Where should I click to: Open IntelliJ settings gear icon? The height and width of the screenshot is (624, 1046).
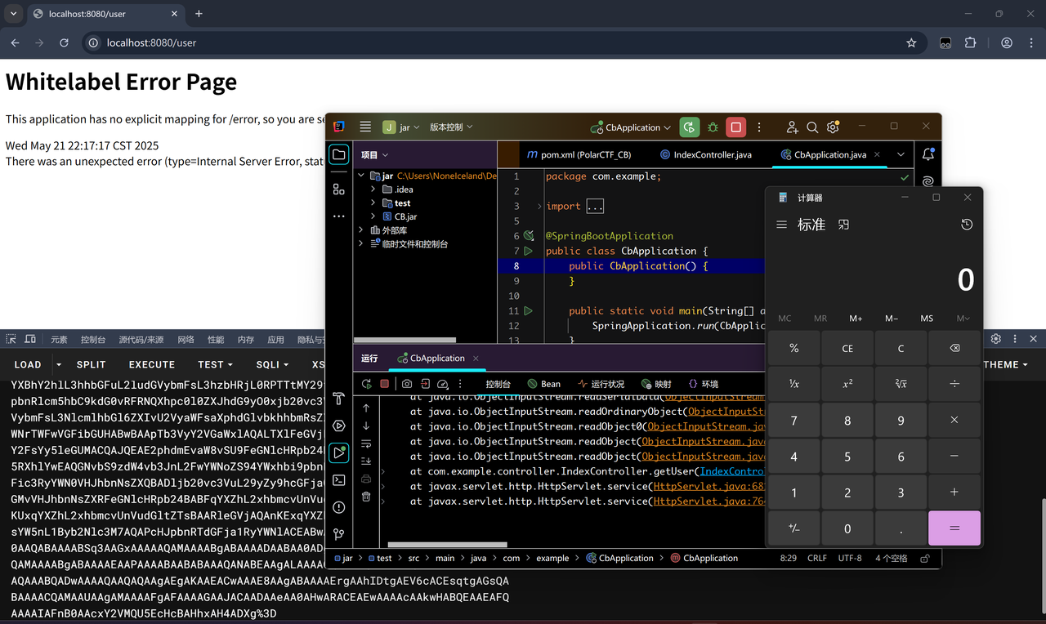(x=833, y=127)
